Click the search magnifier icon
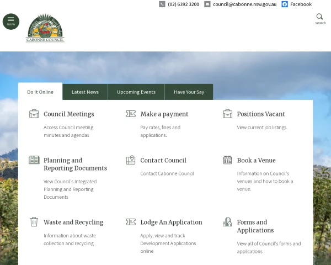The height and width of the screenshot is (265, 331). click(320, 17)
